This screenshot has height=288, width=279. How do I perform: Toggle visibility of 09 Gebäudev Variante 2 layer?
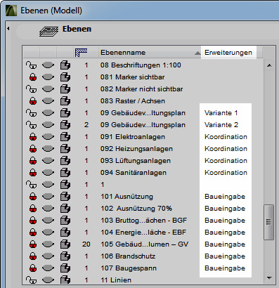coord(48,124)
